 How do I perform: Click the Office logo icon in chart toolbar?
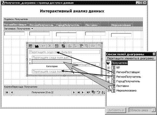(30, 46)
